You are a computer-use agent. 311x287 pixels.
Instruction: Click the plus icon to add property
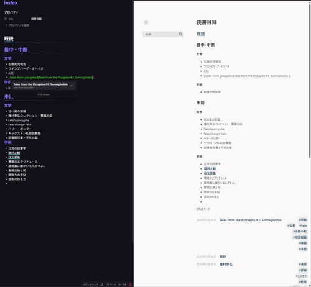(x=6, y=25)
